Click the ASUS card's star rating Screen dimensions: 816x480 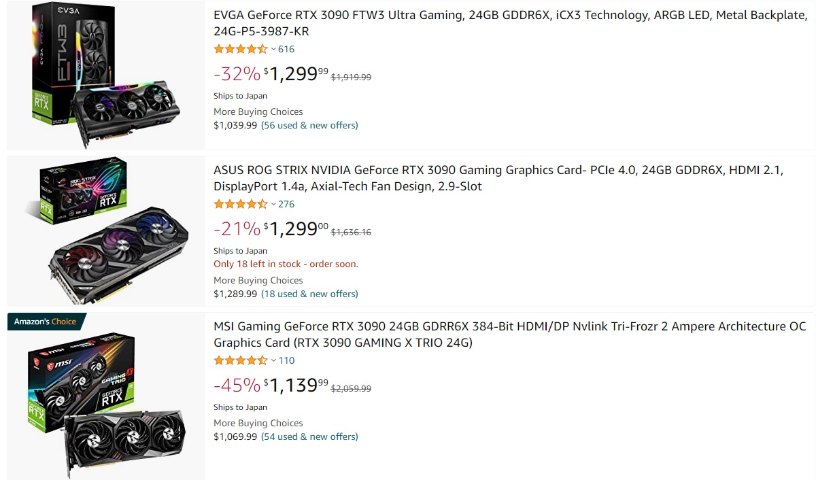click(x=240, y=204)
